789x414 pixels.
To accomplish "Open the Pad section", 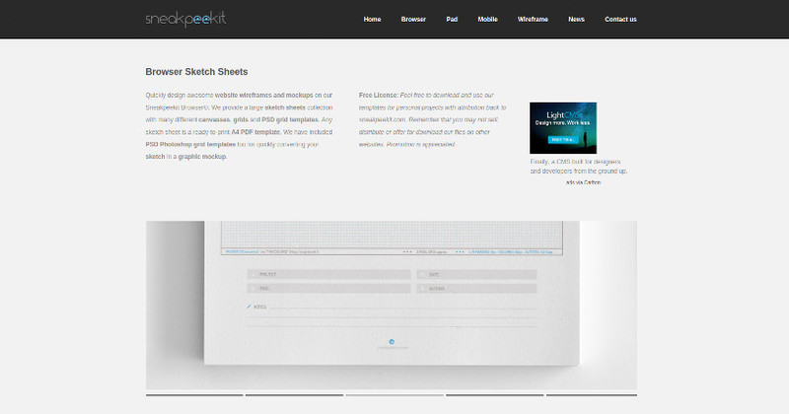I will pos(452,19).
